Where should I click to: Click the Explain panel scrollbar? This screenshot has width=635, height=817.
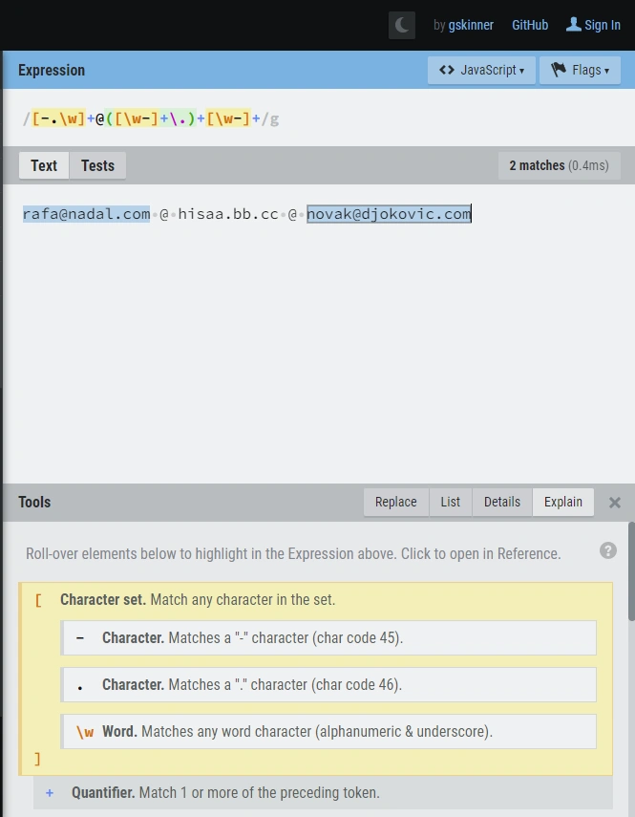(x=631, y=571)
